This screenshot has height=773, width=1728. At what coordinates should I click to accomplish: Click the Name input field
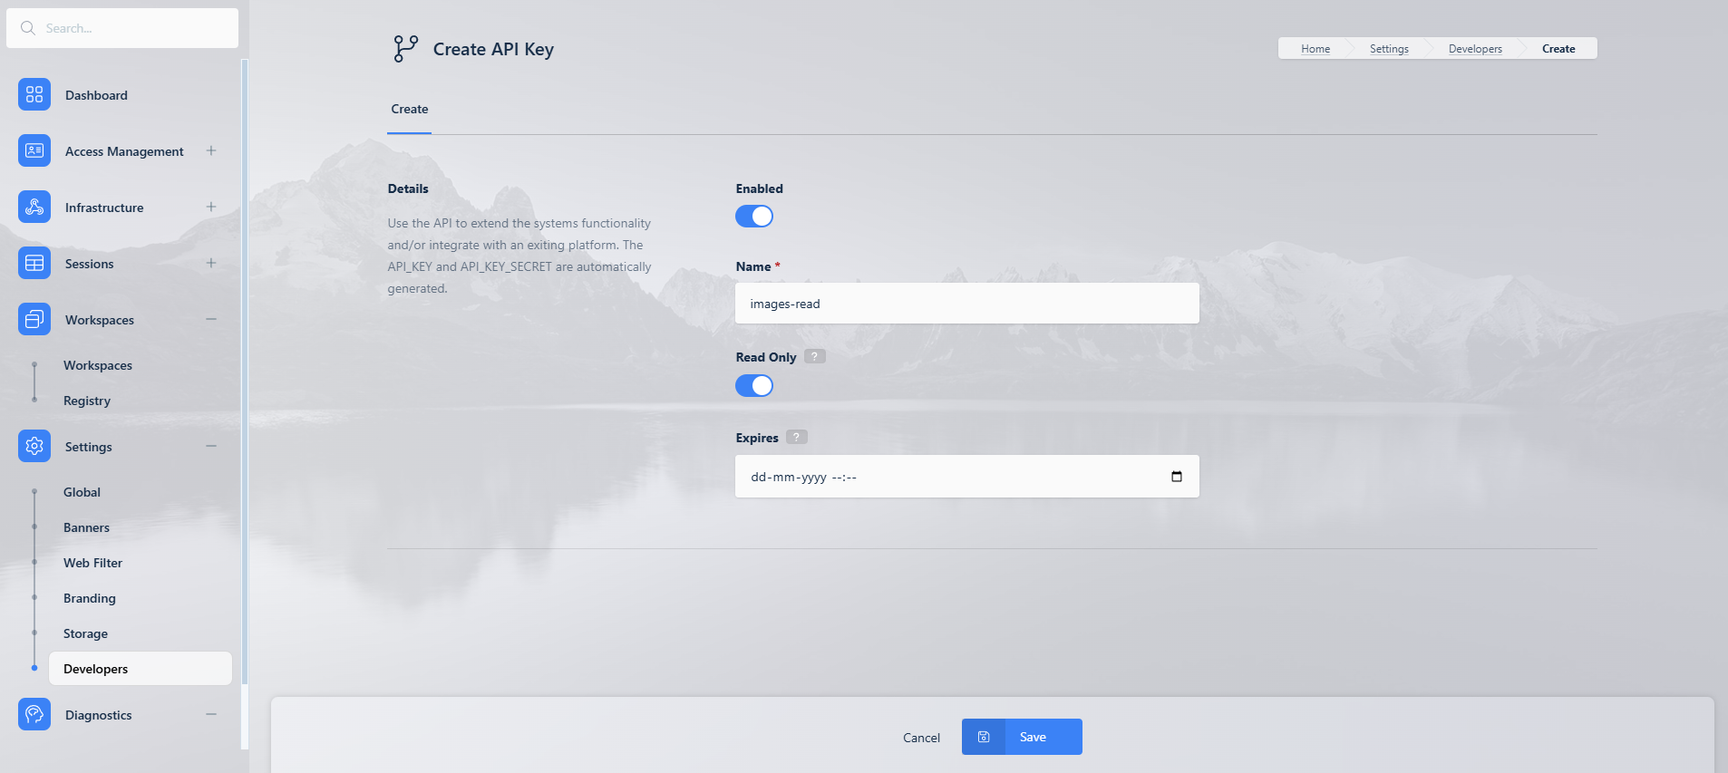pos(966,304)
